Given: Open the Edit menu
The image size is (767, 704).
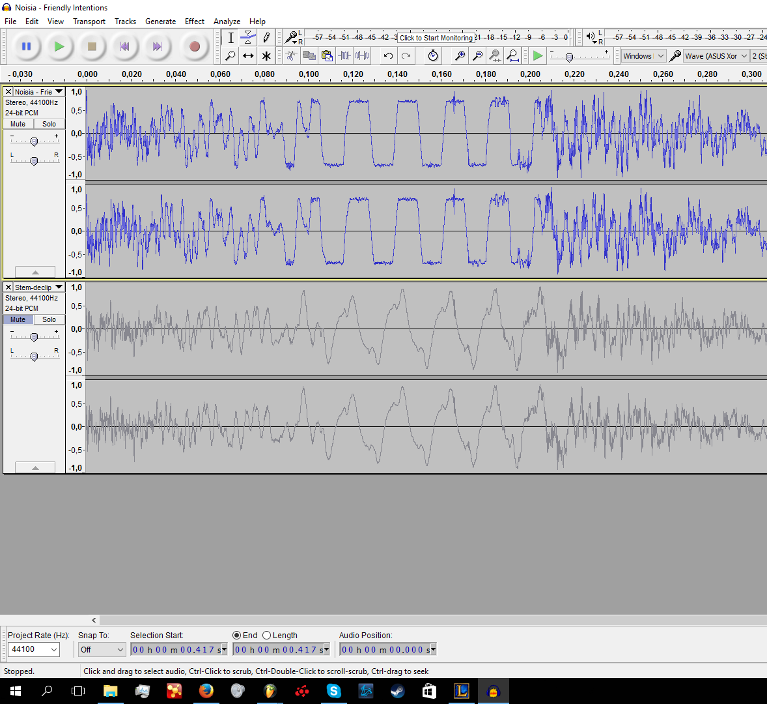Looking at the screenshot, I should click(32, 22).
